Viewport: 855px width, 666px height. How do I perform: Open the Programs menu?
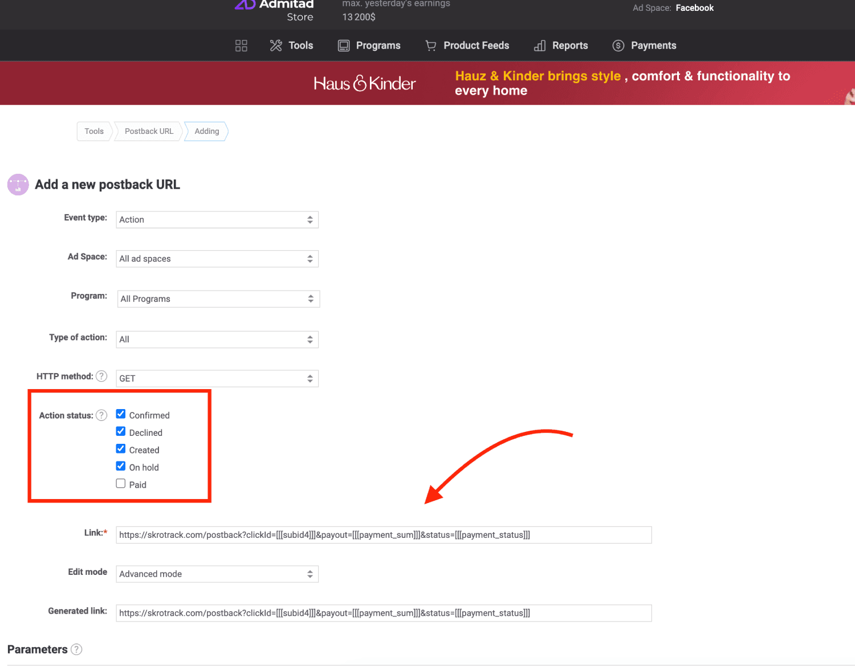pos(378,46)
